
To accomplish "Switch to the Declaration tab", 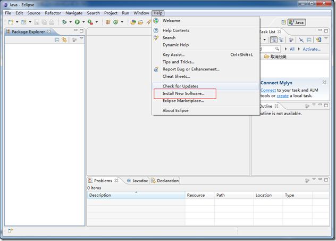I will 165,181.
